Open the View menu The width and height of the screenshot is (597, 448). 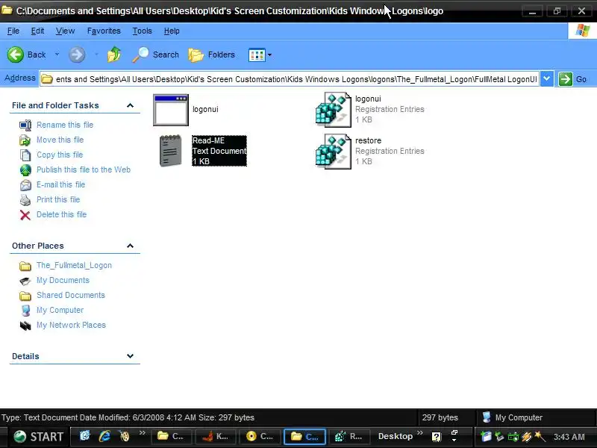click(x=65, y=31)
